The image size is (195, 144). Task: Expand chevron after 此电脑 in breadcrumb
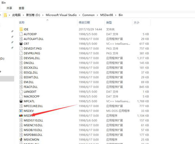click(23, 15)
